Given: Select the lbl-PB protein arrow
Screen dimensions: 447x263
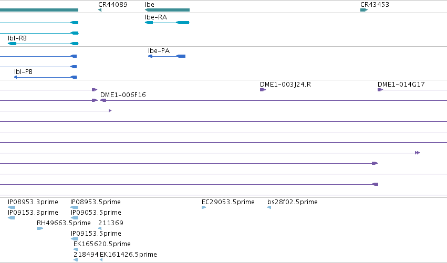Looking at the screenshot, I should [46, 77].
